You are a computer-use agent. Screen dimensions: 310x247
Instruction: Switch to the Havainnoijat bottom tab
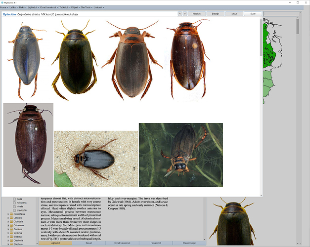tap(189, 243)
